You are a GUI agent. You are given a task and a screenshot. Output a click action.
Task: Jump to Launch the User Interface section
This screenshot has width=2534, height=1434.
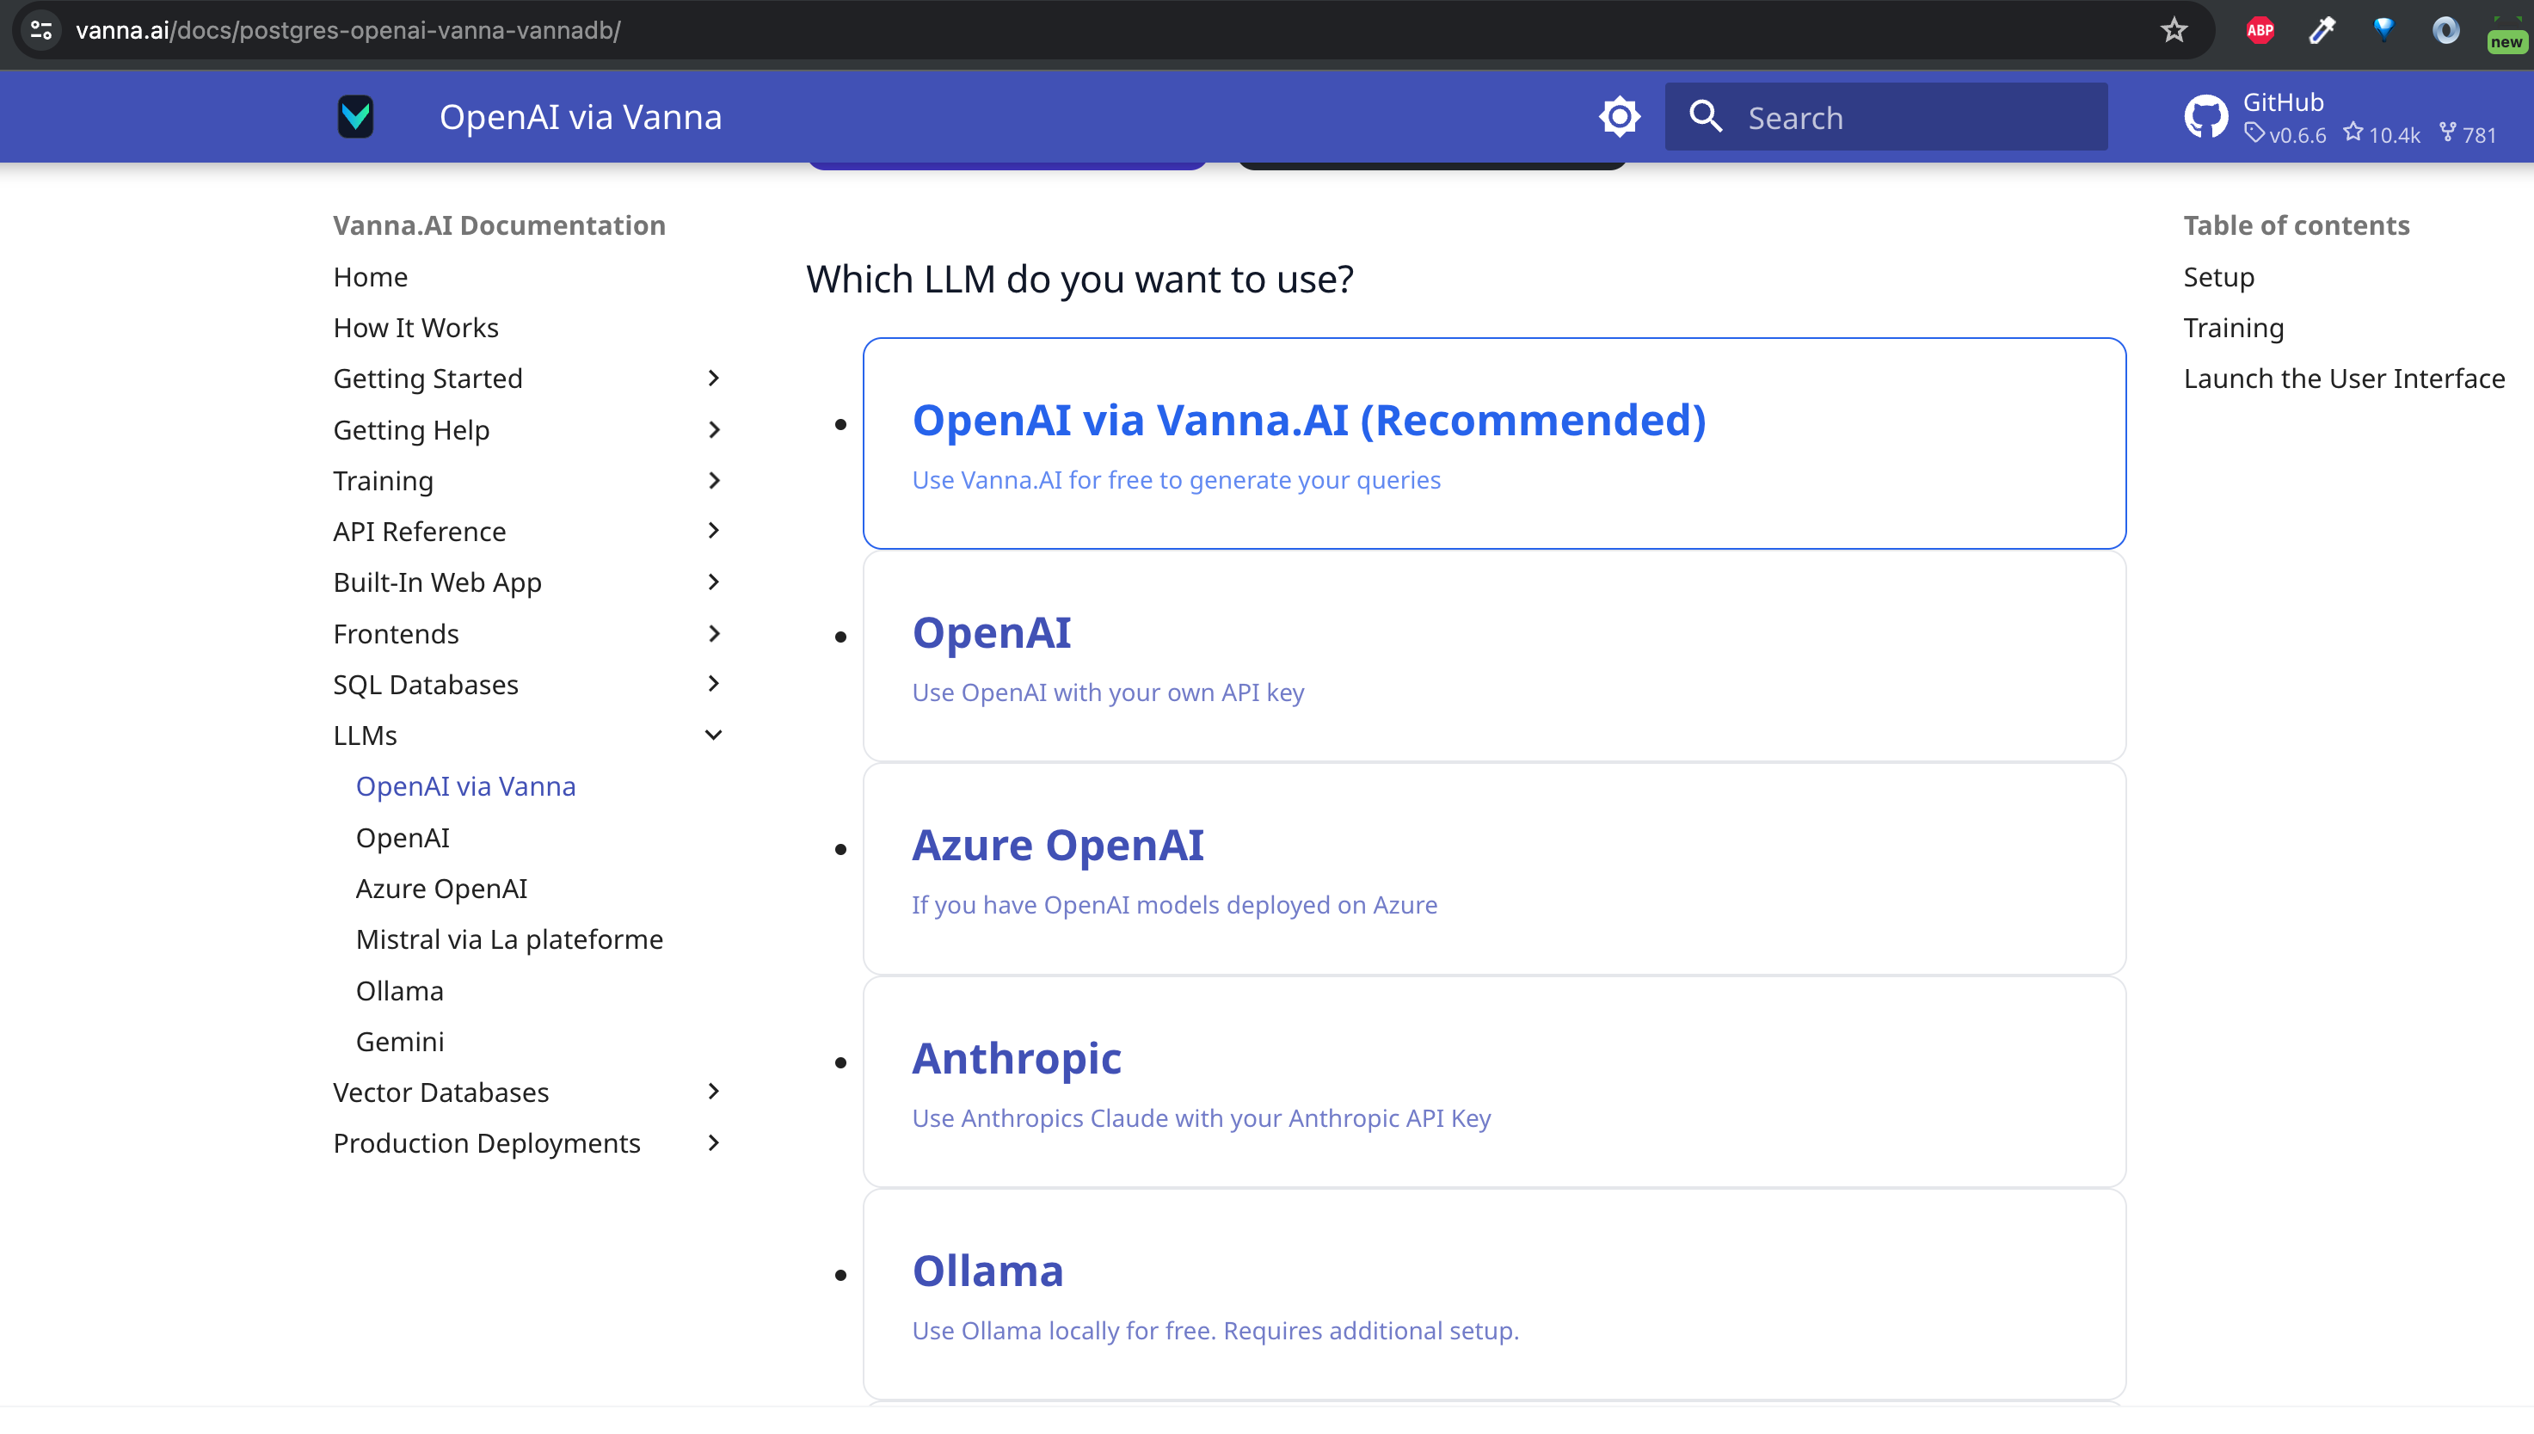(x=2343, y=379)
